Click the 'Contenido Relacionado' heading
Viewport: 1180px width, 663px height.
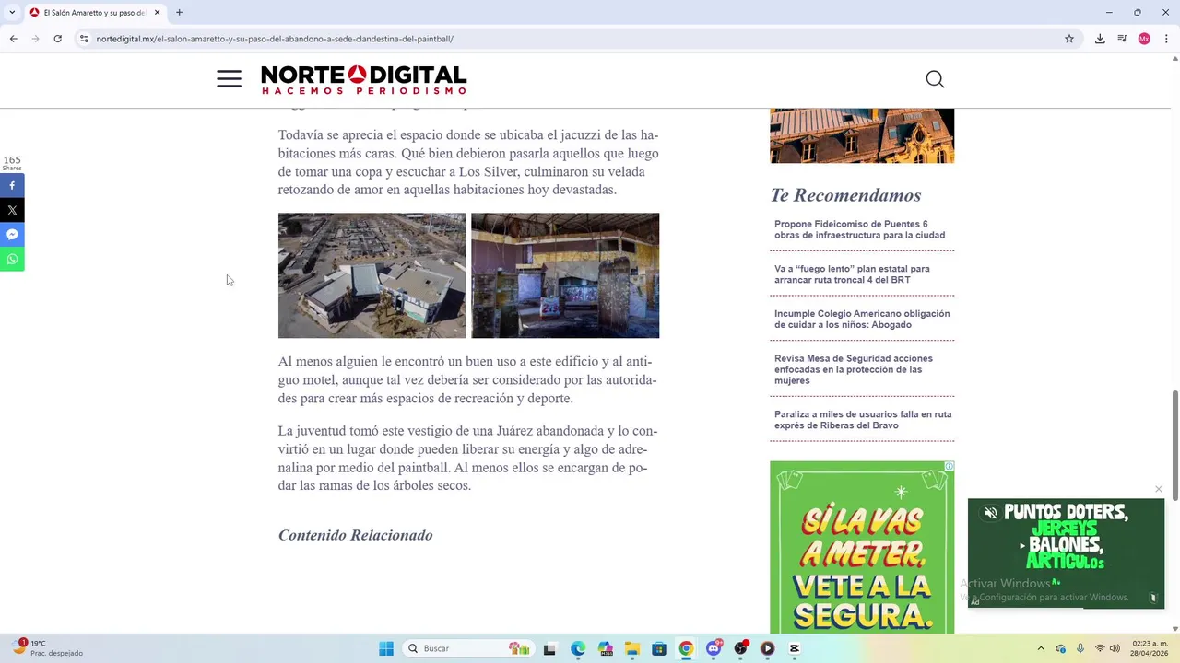(x=355, y=535)
